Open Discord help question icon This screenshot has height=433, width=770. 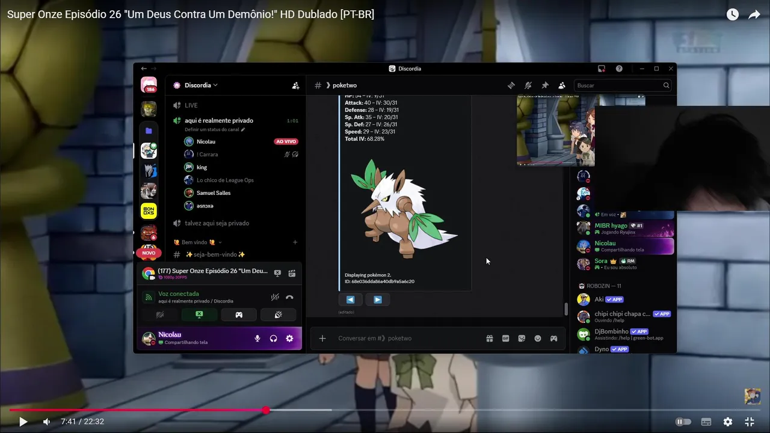(x=619, y=69)
